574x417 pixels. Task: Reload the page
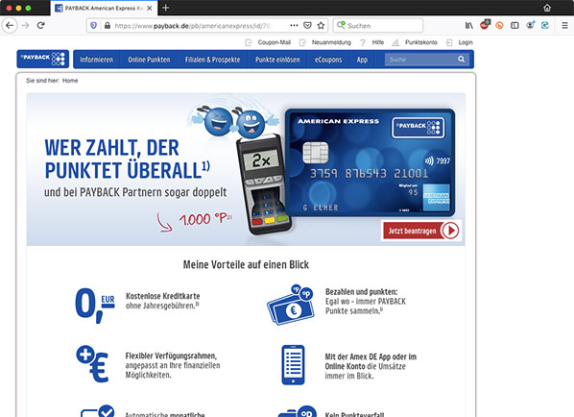(x=41, y=25)
